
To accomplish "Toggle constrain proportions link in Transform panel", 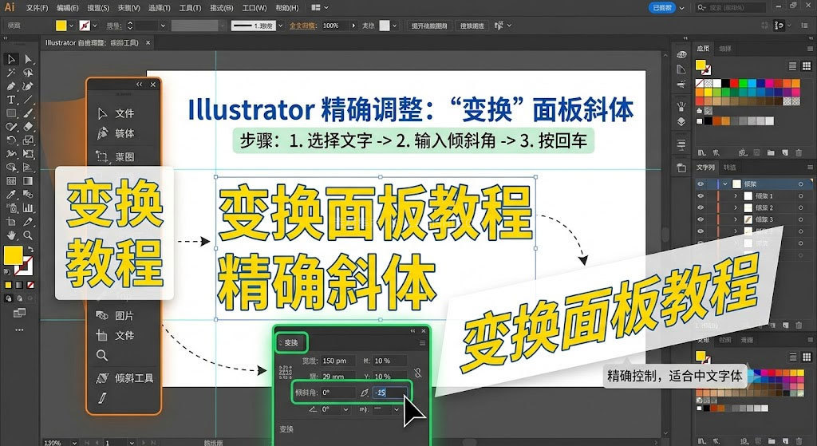I will click(418, 373).
